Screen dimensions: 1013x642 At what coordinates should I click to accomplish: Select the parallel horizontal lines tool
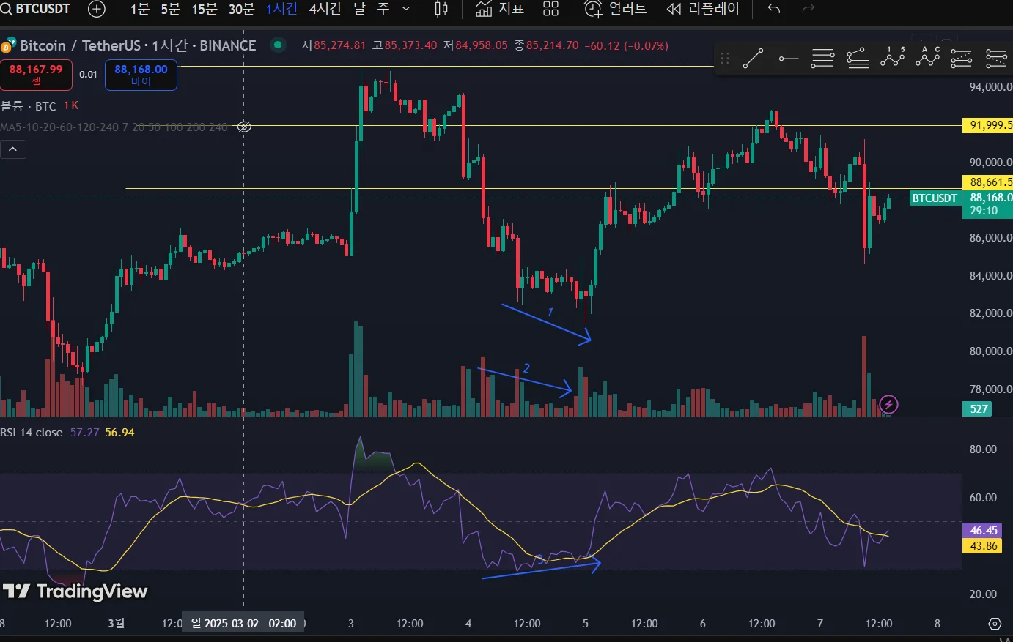coord(822,58)
